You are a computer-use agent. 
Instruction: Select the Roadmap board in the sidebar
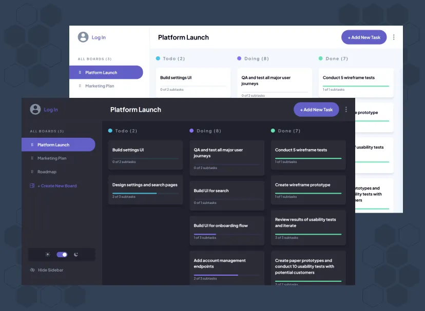[47, 172]
